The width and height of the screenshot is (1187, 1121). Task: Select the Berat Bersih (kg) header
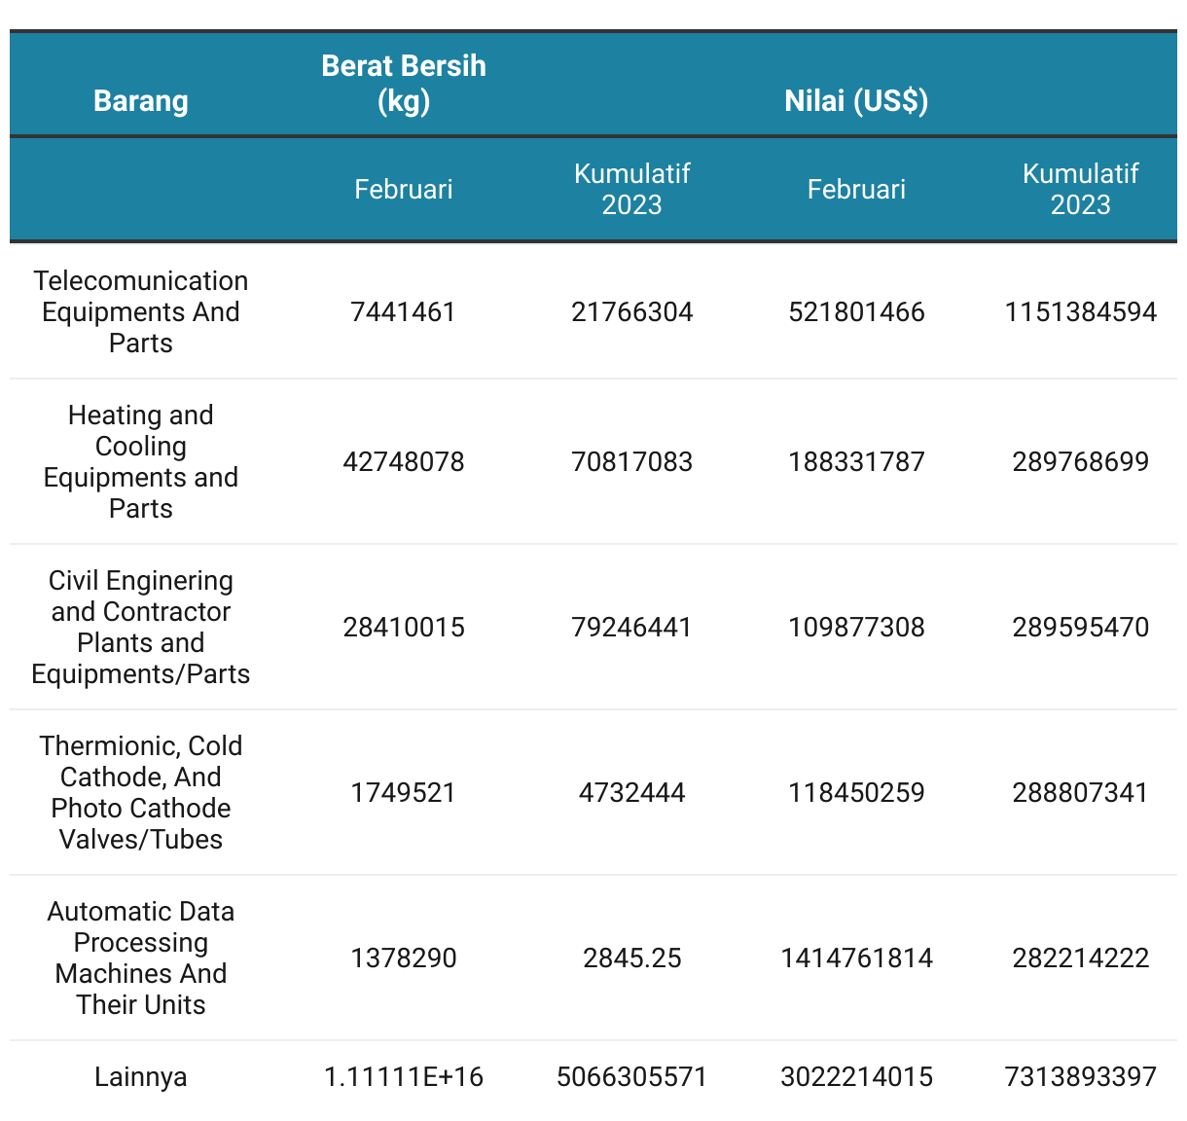click(404, 83)
